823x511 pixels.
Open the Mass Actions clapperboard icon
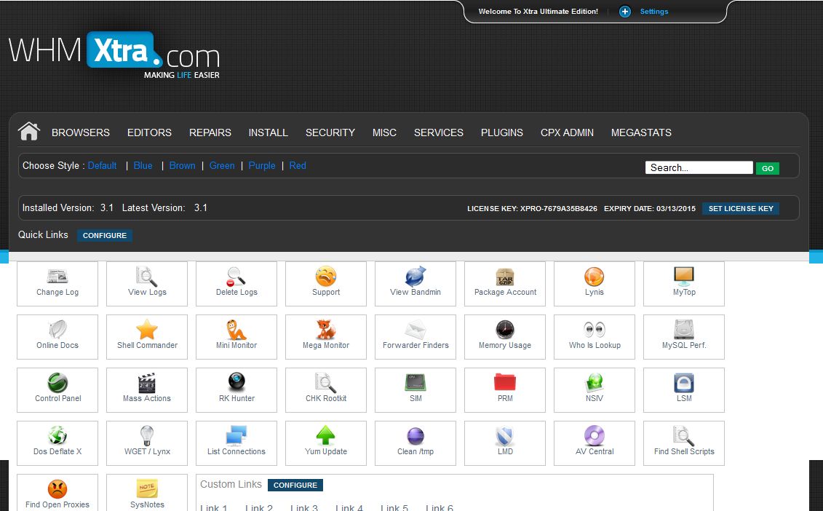(x=147, y=383)
